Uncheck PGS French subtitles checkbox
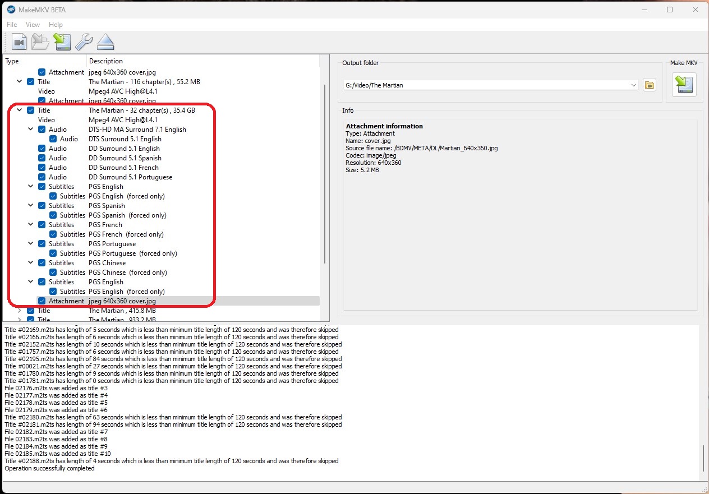 pos(42,225)
